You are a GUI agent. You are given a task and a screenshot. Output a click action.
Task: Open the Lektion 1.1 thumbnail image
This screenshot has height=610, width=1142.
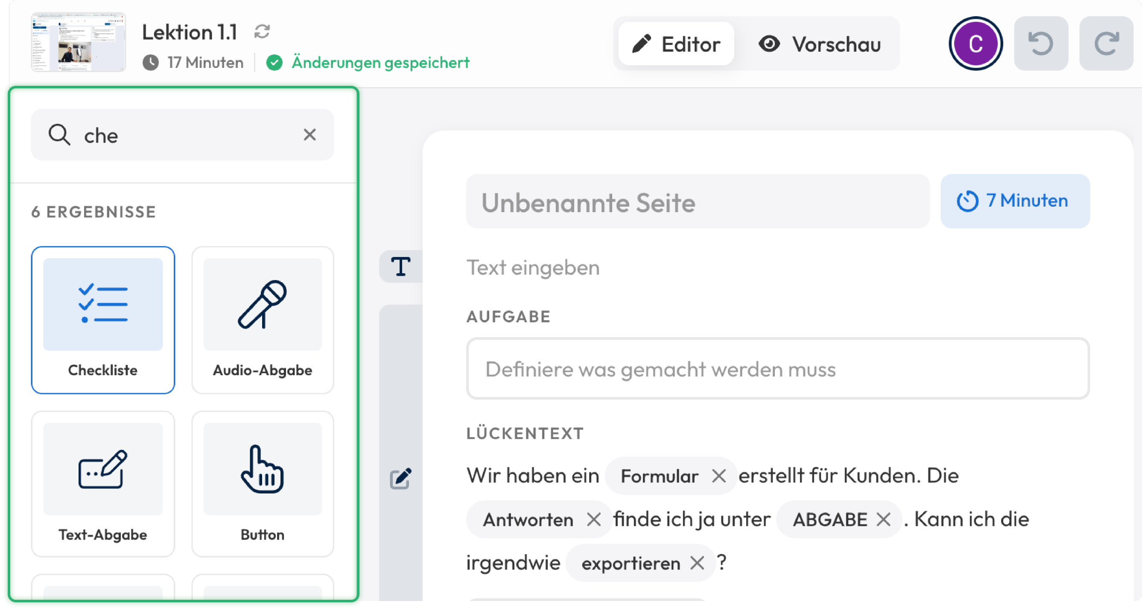79,43
